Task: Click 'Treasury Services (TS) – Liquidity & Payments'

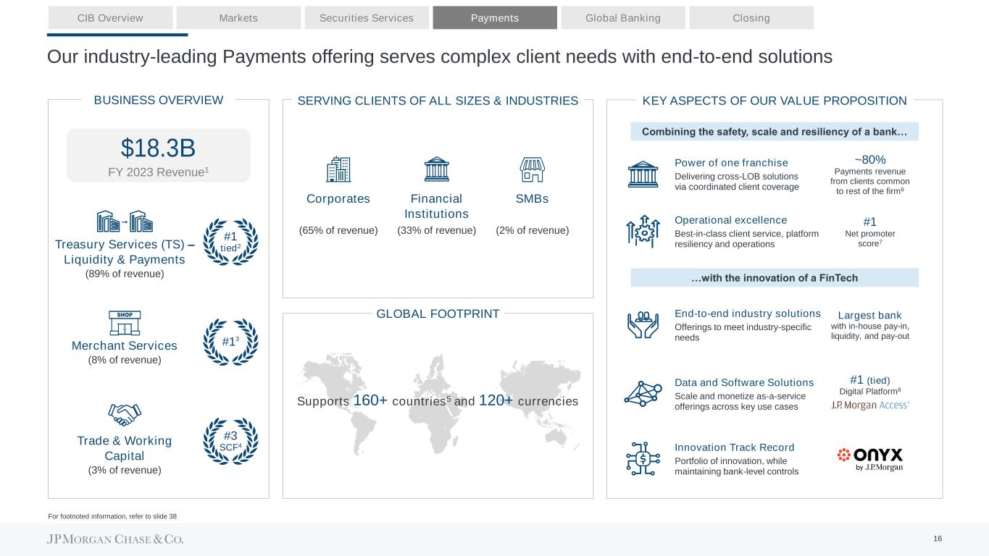Action: coord(125,252)
